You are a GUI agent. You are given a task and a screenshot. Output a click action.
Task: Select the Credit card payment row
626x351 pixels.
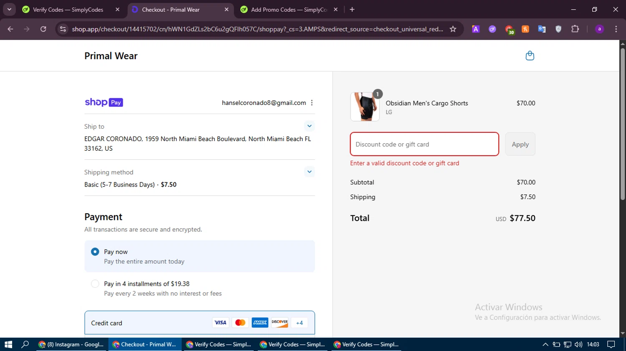coord(199,323)
